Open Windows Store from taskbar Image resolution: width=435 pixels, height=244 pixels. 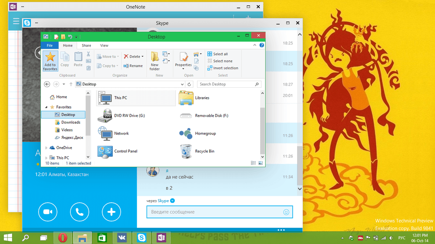tap(102, 237)
